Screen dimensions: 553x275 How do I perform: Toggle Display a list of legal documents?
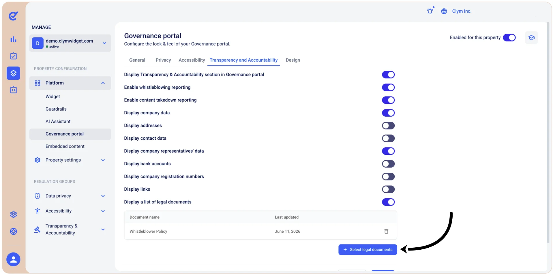coord(388,202)
